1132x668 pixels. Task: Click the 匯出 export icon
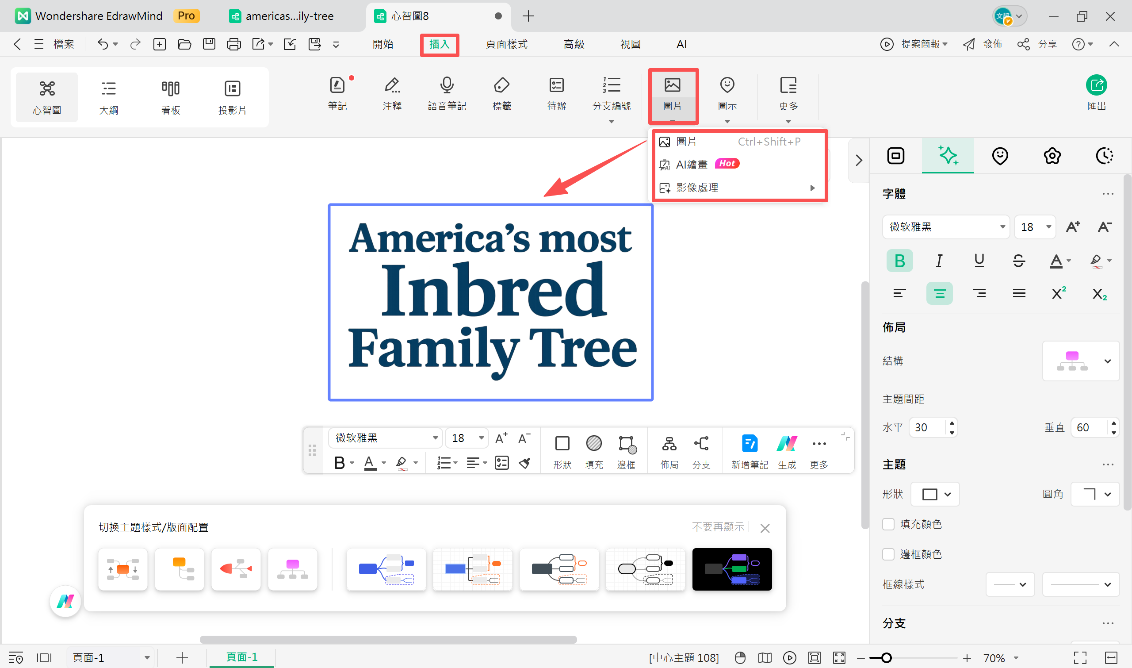(x=1096, y=86)
